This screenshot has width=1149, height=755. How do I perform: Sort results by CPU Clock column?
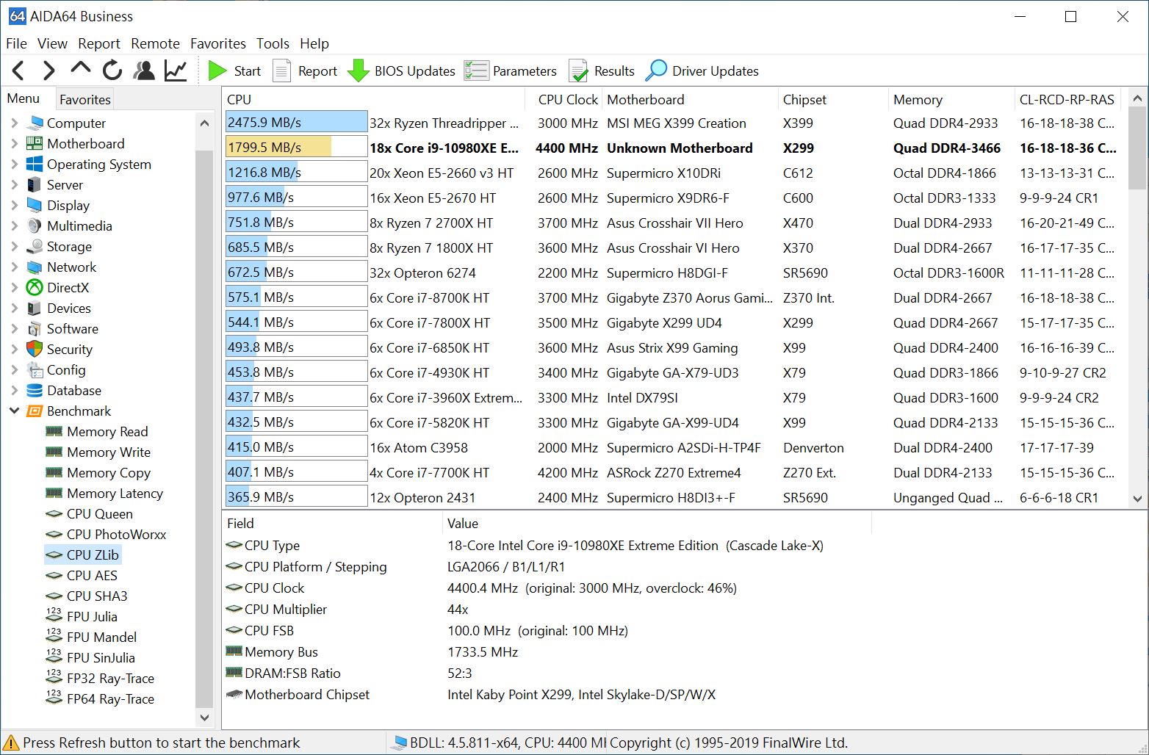pyautogui.click(x=563, y=99)
